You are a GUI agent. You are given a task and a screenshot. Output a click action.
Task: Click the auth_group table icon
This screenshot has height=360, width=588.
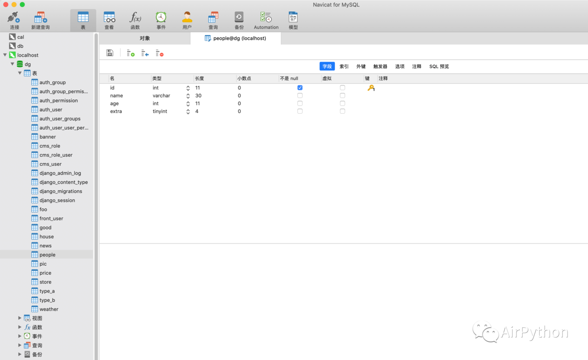pyautogui.click(x=35, y=82)
